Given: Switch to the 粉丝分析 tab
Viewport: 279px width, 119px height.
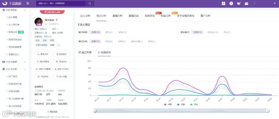Looking at the screenshot, I should 166,16.
